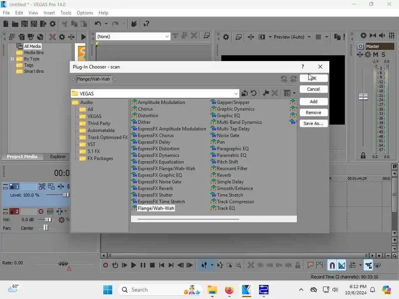Click the New project icon in toolbar
This screenshot has height=299, width=399.
pyautogui.click(x=5, y=24)
